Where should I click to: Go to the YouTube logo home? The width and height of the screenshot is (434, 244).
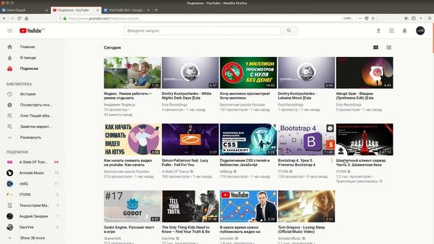(31, 30)
